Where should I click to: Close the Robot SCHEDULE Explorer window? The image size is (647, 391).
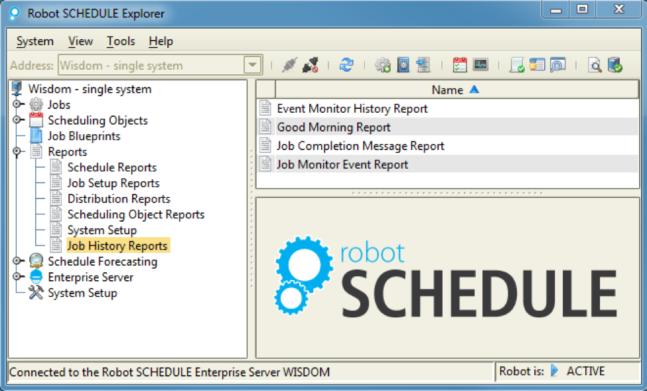(618, 9)
